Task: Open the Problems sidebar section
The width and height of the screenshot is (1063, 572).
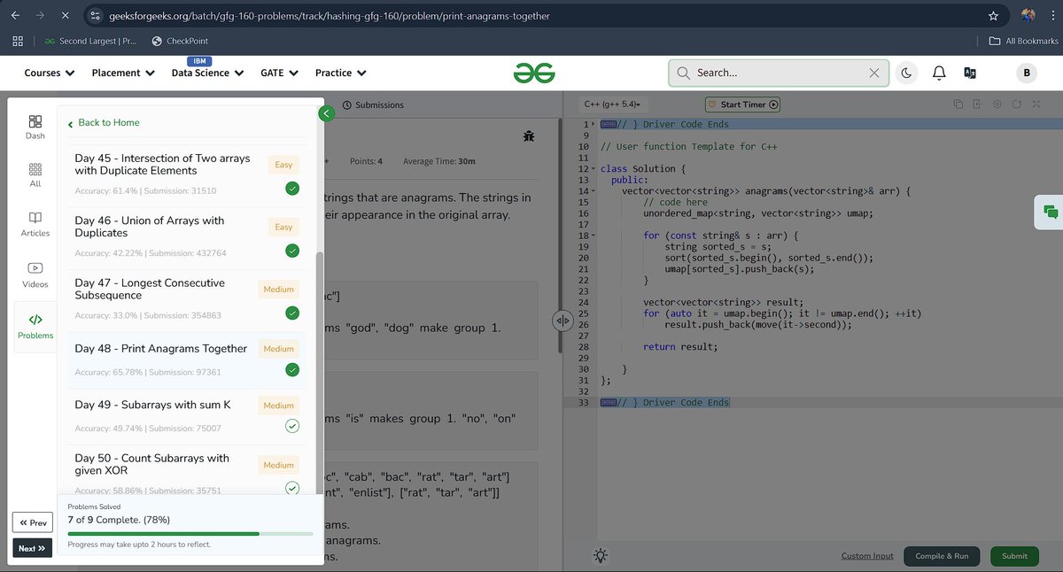Action: coord(35,326)
